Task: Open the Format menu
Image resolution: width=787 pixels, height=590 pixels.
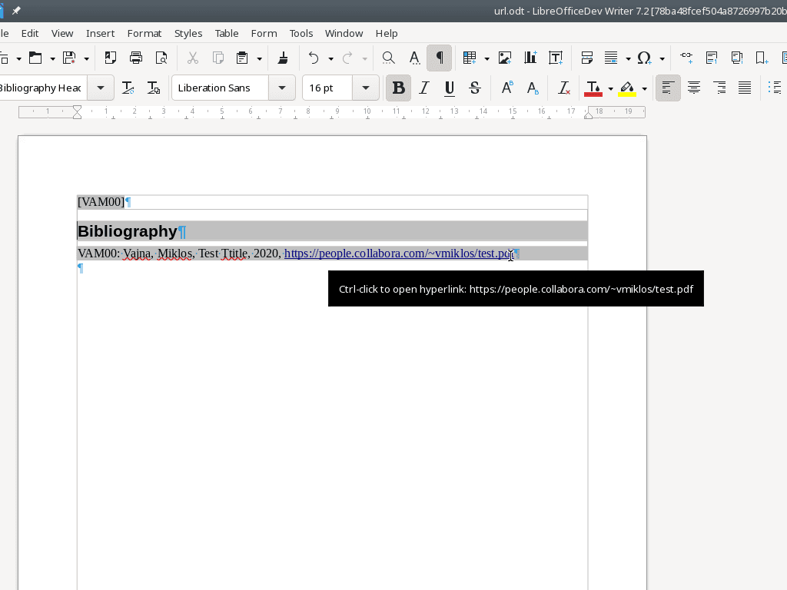Action: [x=144, y=33]
